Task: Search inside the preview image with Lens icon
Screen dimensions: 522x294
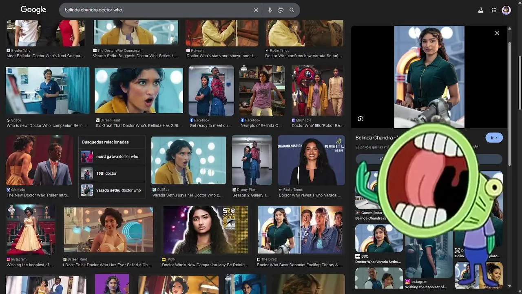Action: pyautogui.click(x=361, y=118)
